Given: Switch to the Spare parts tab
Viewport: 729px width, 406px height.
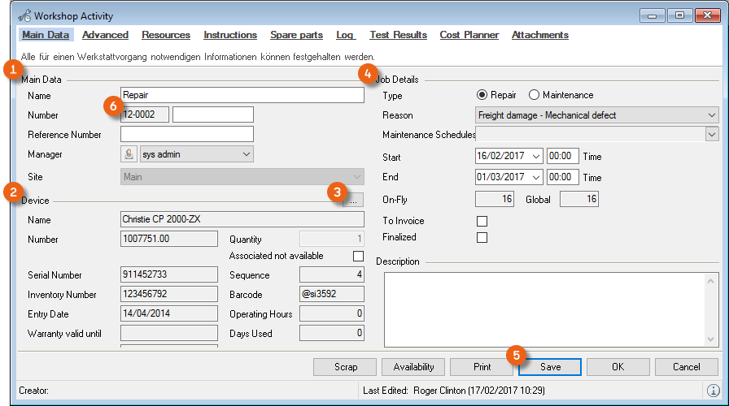Looking at the screenshot, I should pyautogui.click(x=295, y=35).
